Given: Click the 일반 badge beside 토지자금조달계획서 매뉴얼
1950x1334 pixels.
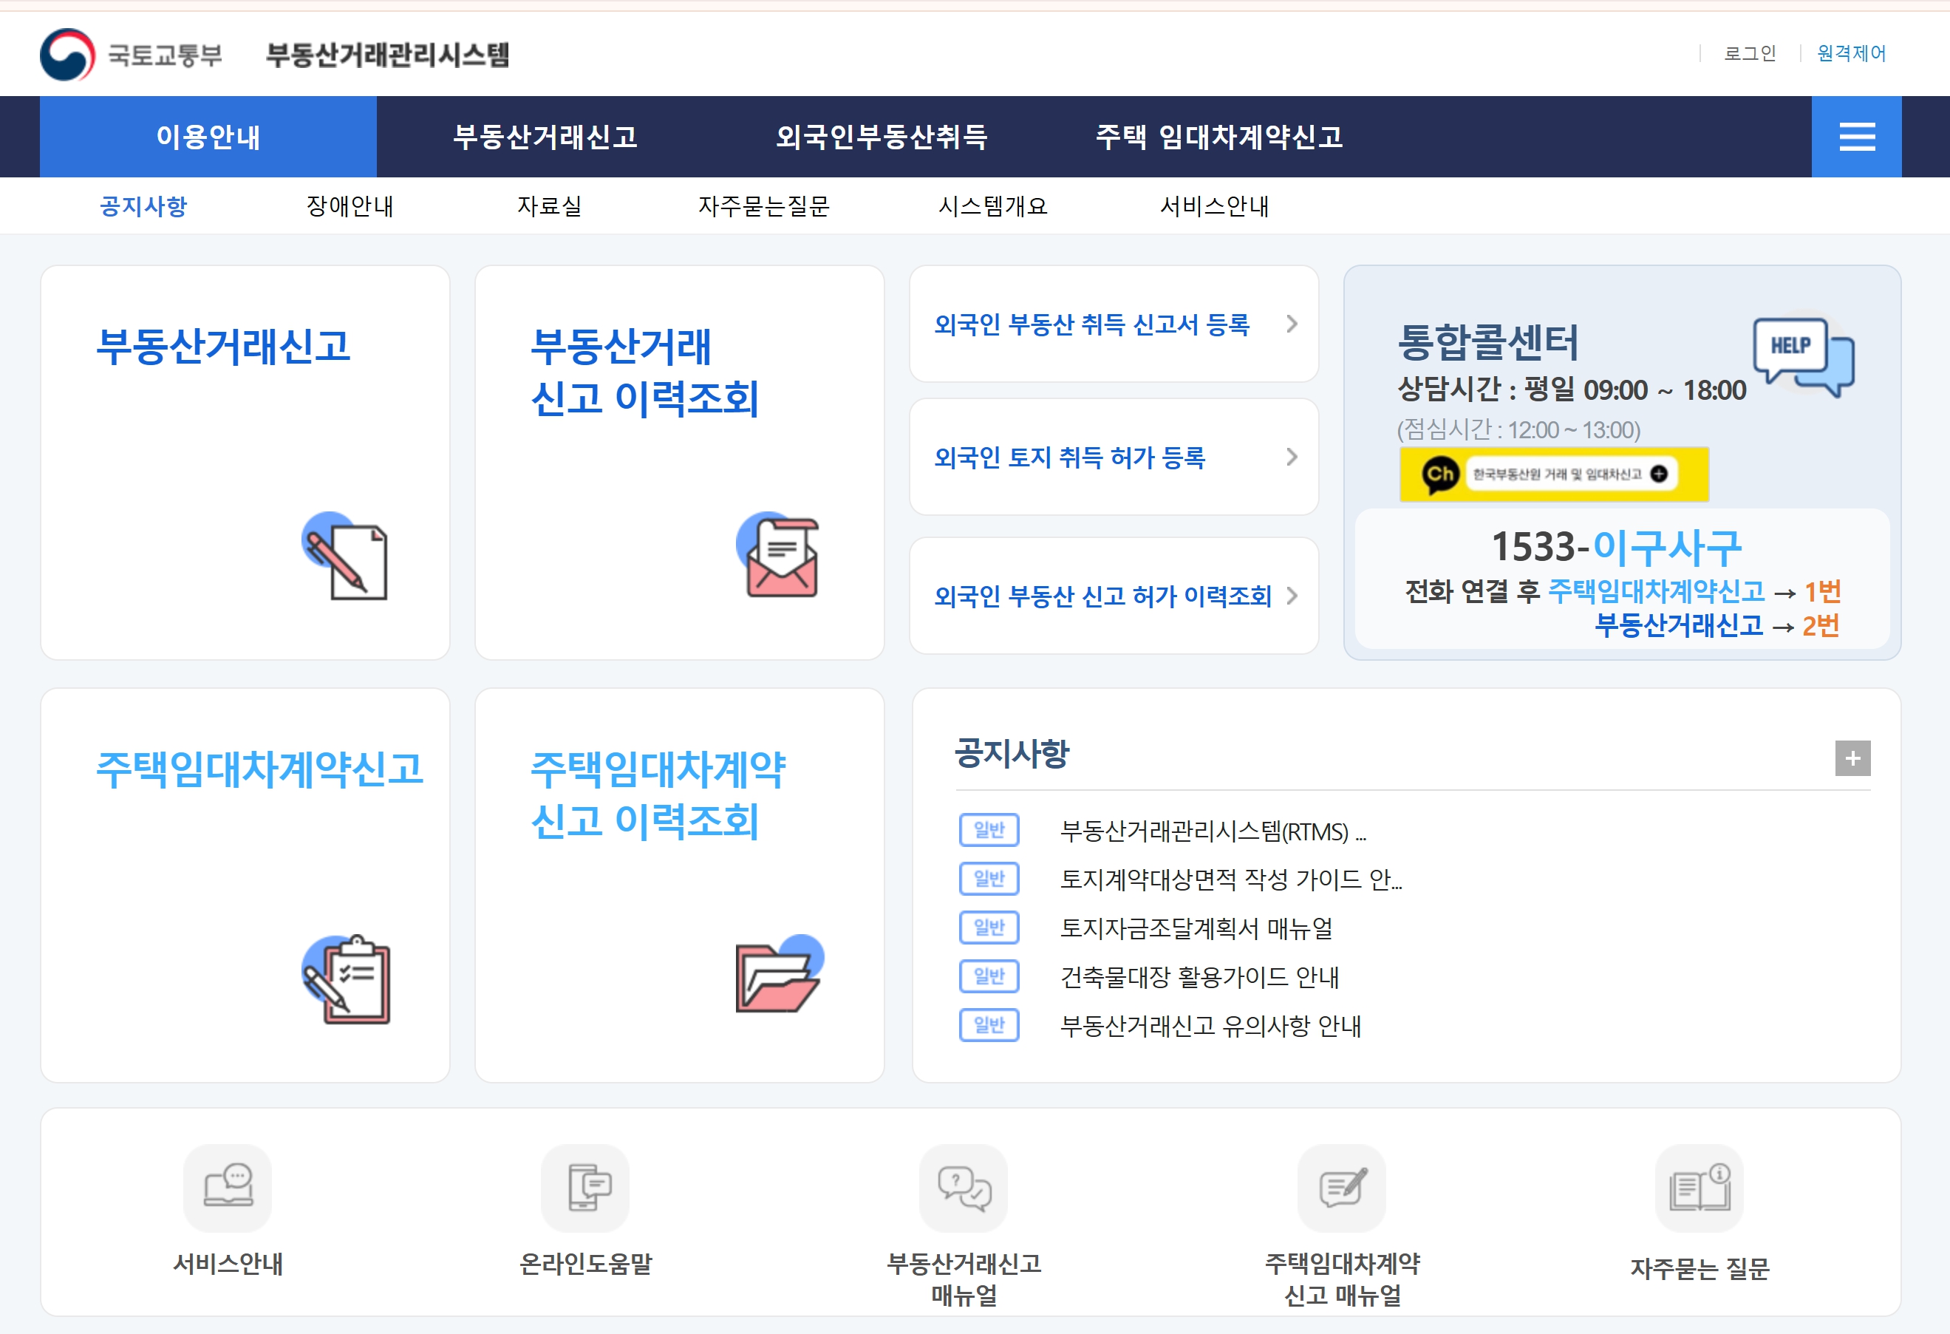Looking at the screenshot, I should point(989,928).
